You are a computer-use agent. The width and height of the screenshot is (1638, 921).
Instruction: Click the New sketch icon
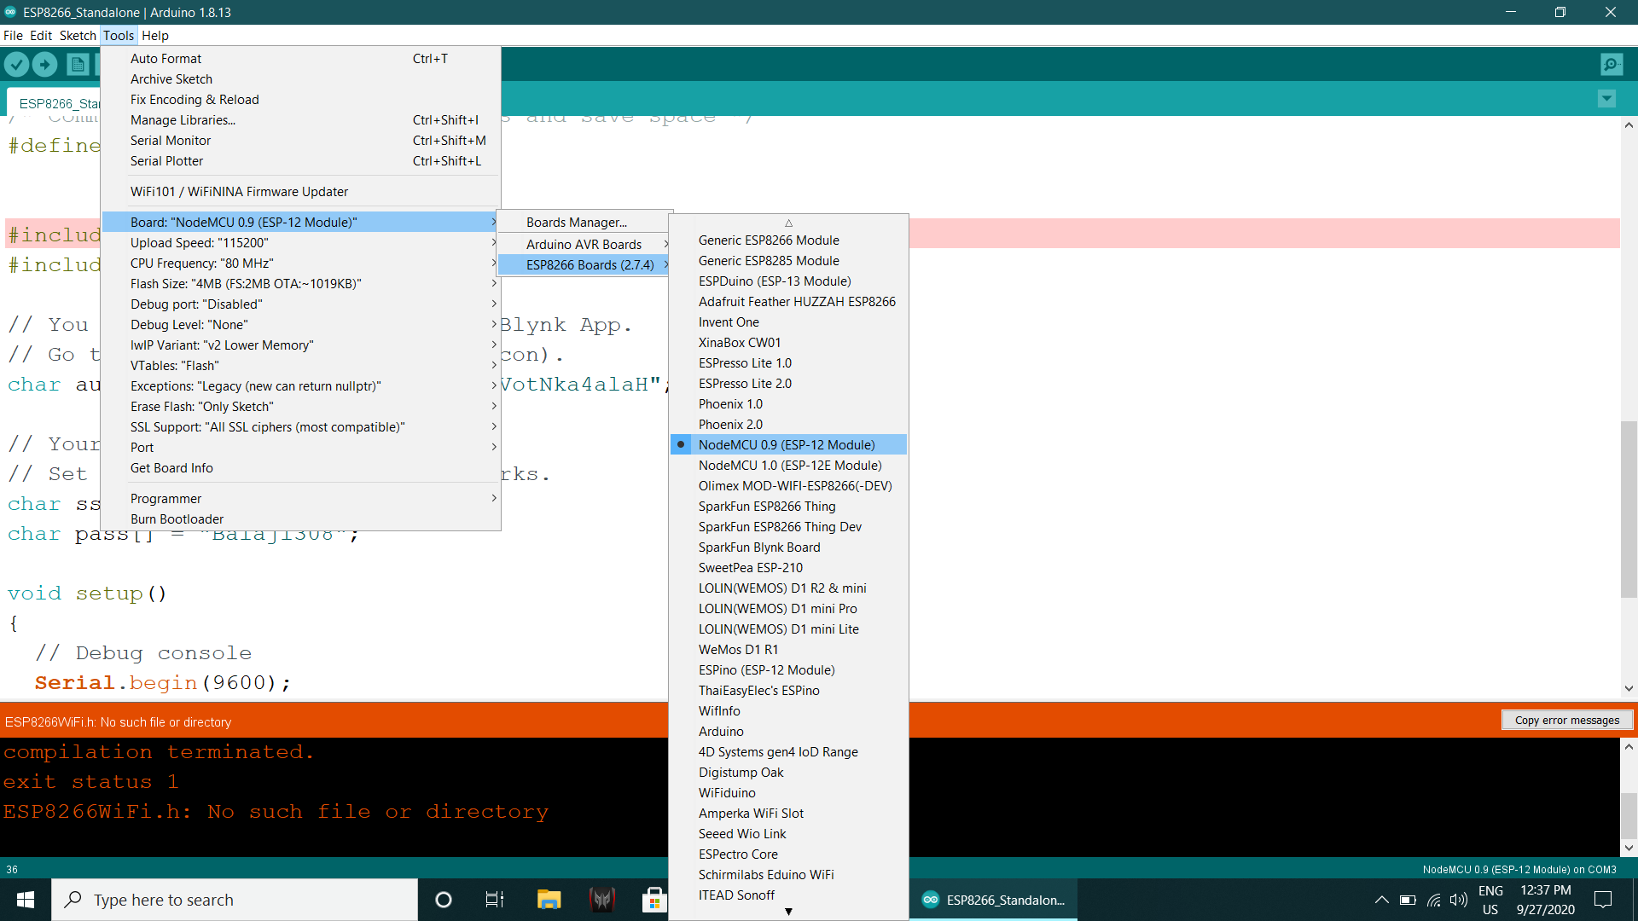[78, 64]
